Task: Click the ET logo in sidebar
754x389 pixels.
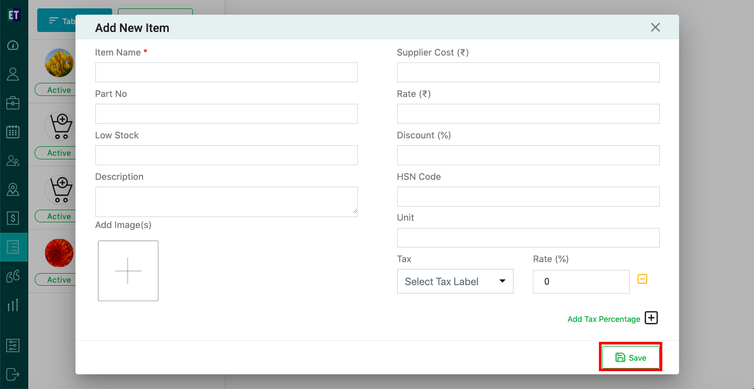Action: coord(14,15)
